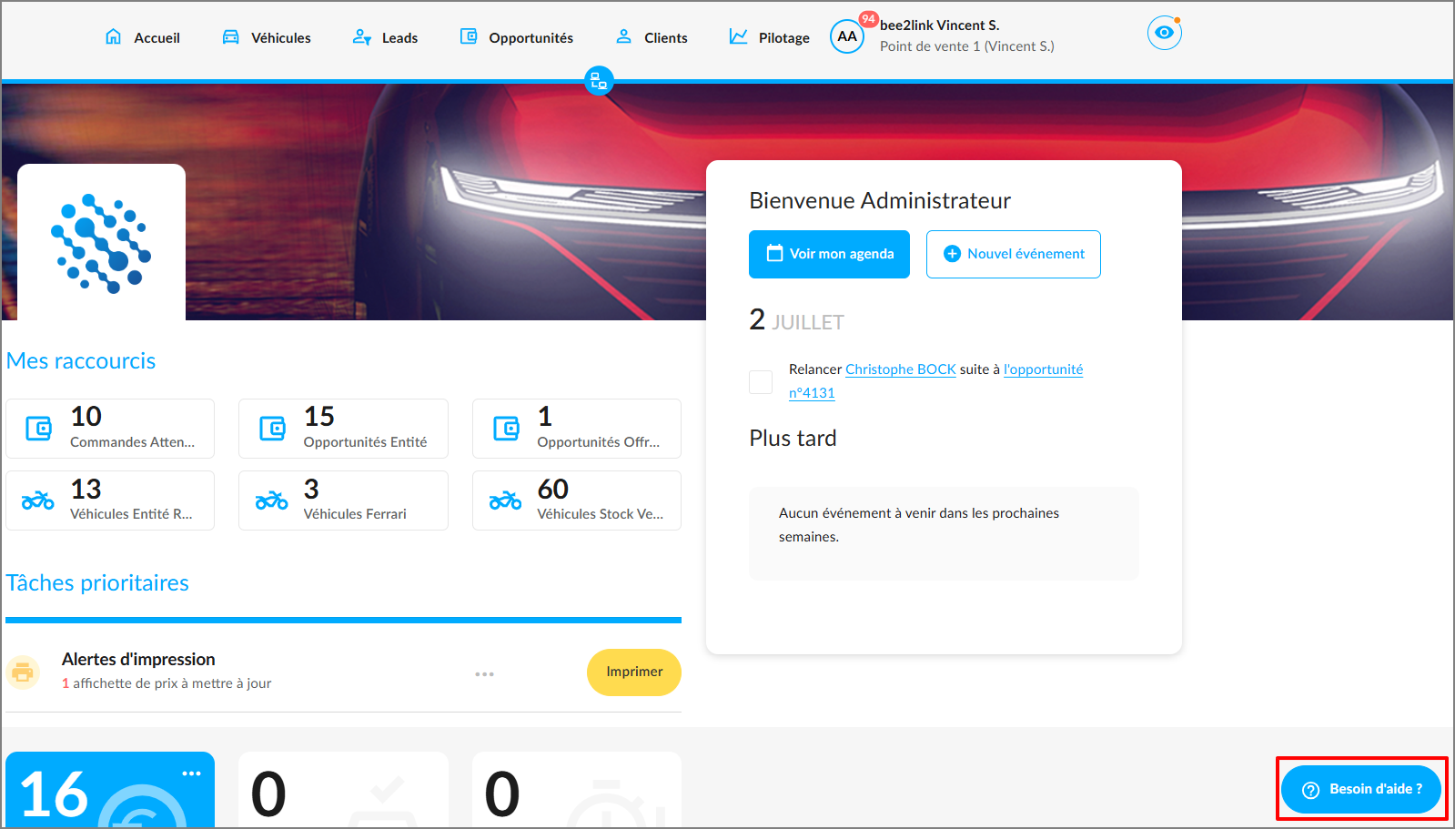Click the 0 card with the faded checkmark
This screenshot has height=829, width=1455.
tap(343, 790)
